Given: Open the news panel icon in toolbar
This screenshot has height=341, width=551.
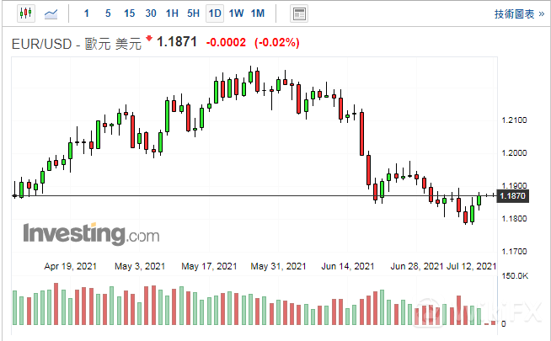Looking at the screenshot, I should [298, 13].
